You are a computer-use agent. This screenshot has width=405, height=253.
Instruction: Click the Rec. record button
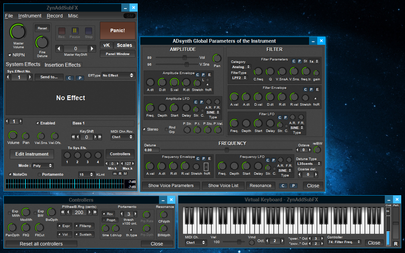[62, 31]
